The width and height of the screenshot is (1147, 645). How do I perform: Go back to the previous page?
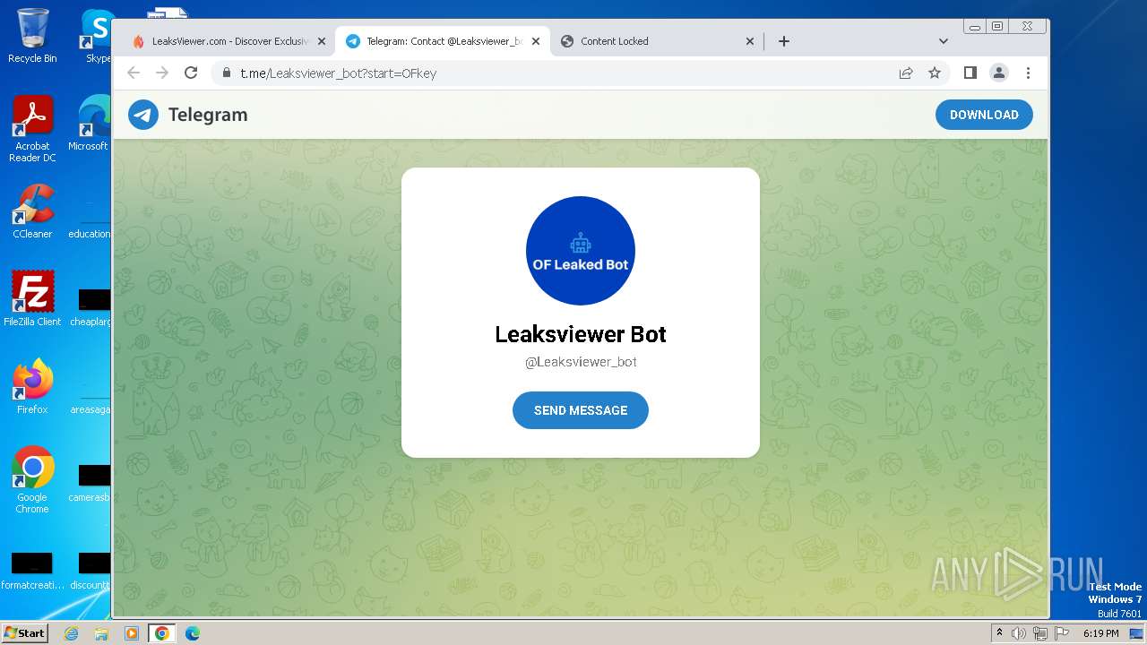134,73
